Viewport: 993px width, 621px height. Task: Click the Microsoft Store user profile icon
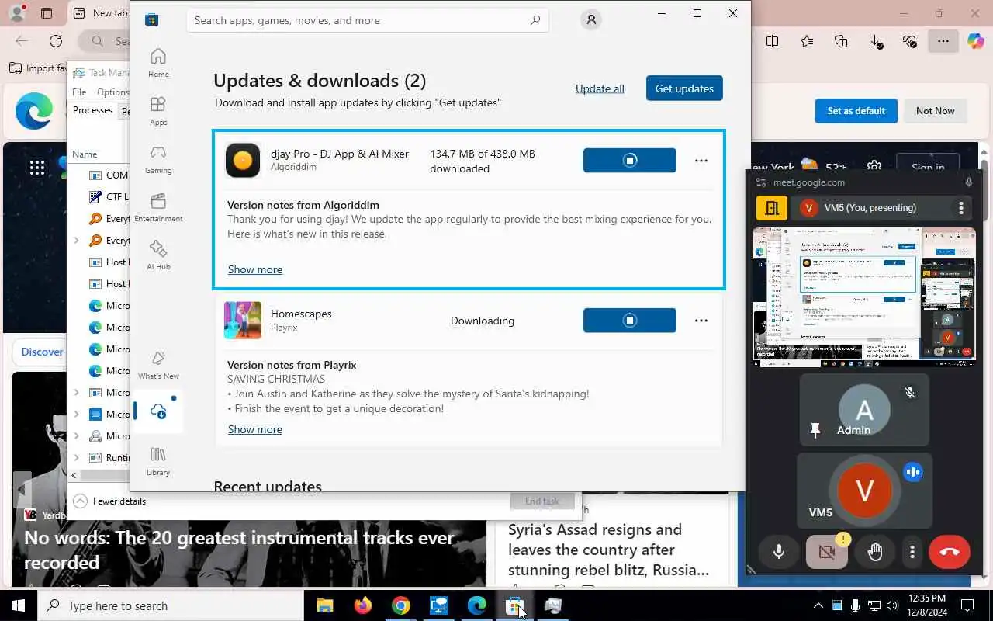(x=591, y=20)
